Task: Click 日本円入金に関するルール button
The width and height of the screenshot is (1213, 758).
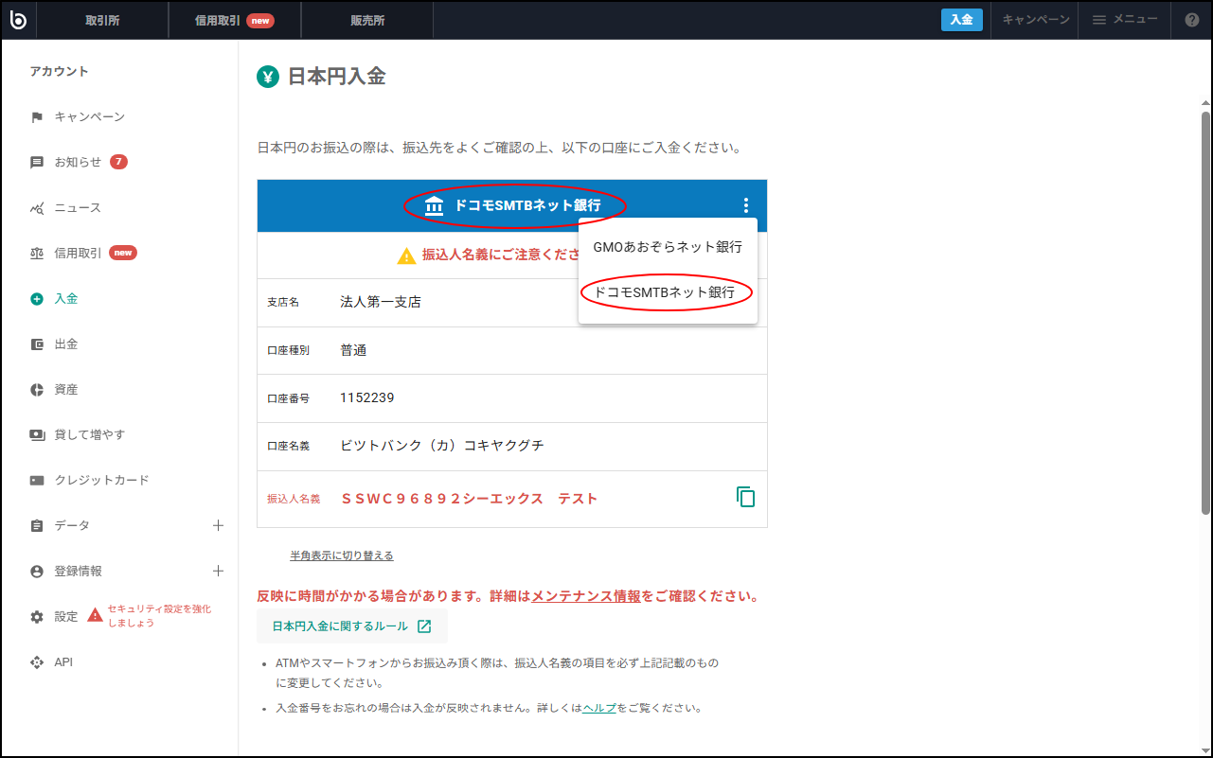Action: point(352,626)
